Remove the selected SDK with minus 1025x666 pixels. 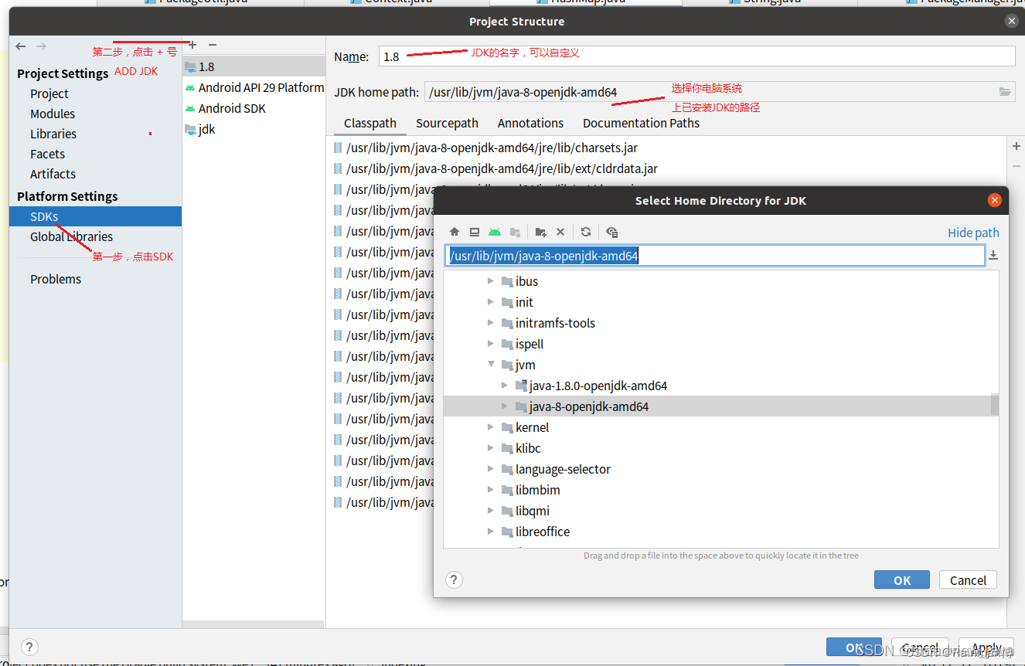click(213, 46)
